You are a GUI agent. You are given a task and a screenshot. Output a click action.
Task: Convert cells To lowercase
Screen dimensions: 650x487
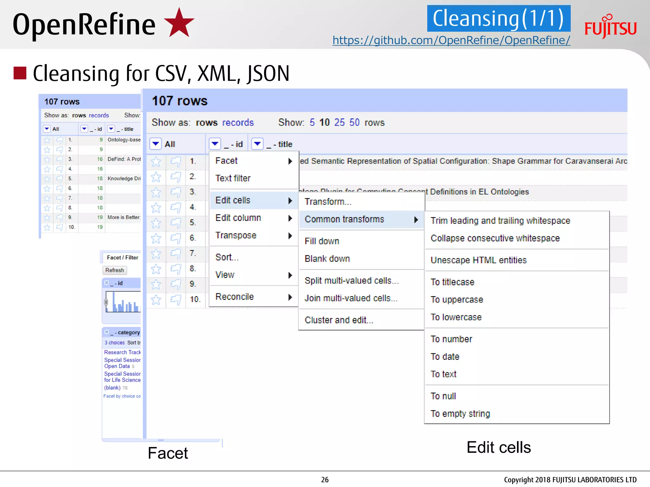click(517, 317)
